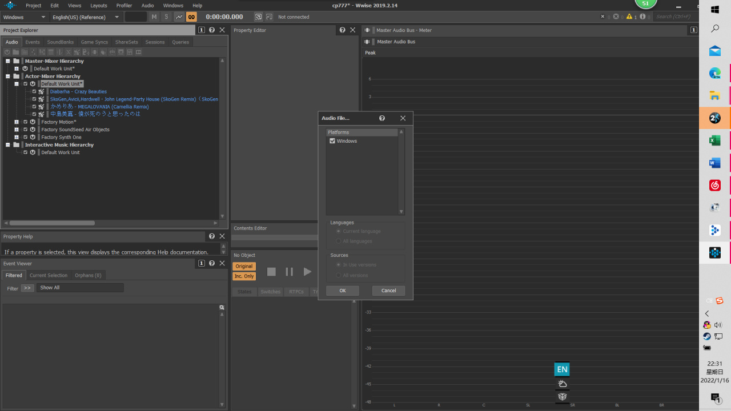Click work unit icon for Factory Motion
This screenshot has width=731, height=411.
click(33, 122)
